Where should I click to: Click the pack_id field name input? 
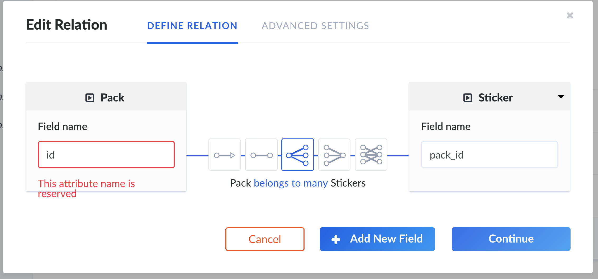pos(489,155)
